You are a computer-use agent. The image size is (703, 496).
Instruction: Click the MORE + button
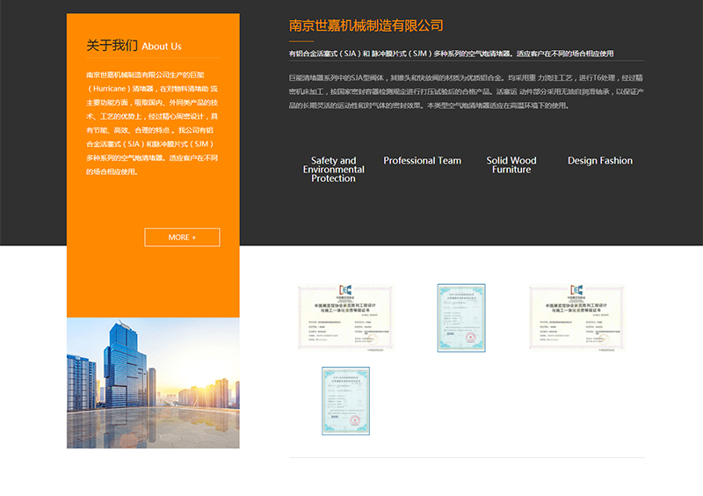pyautogui.click(x=182, y=237)
